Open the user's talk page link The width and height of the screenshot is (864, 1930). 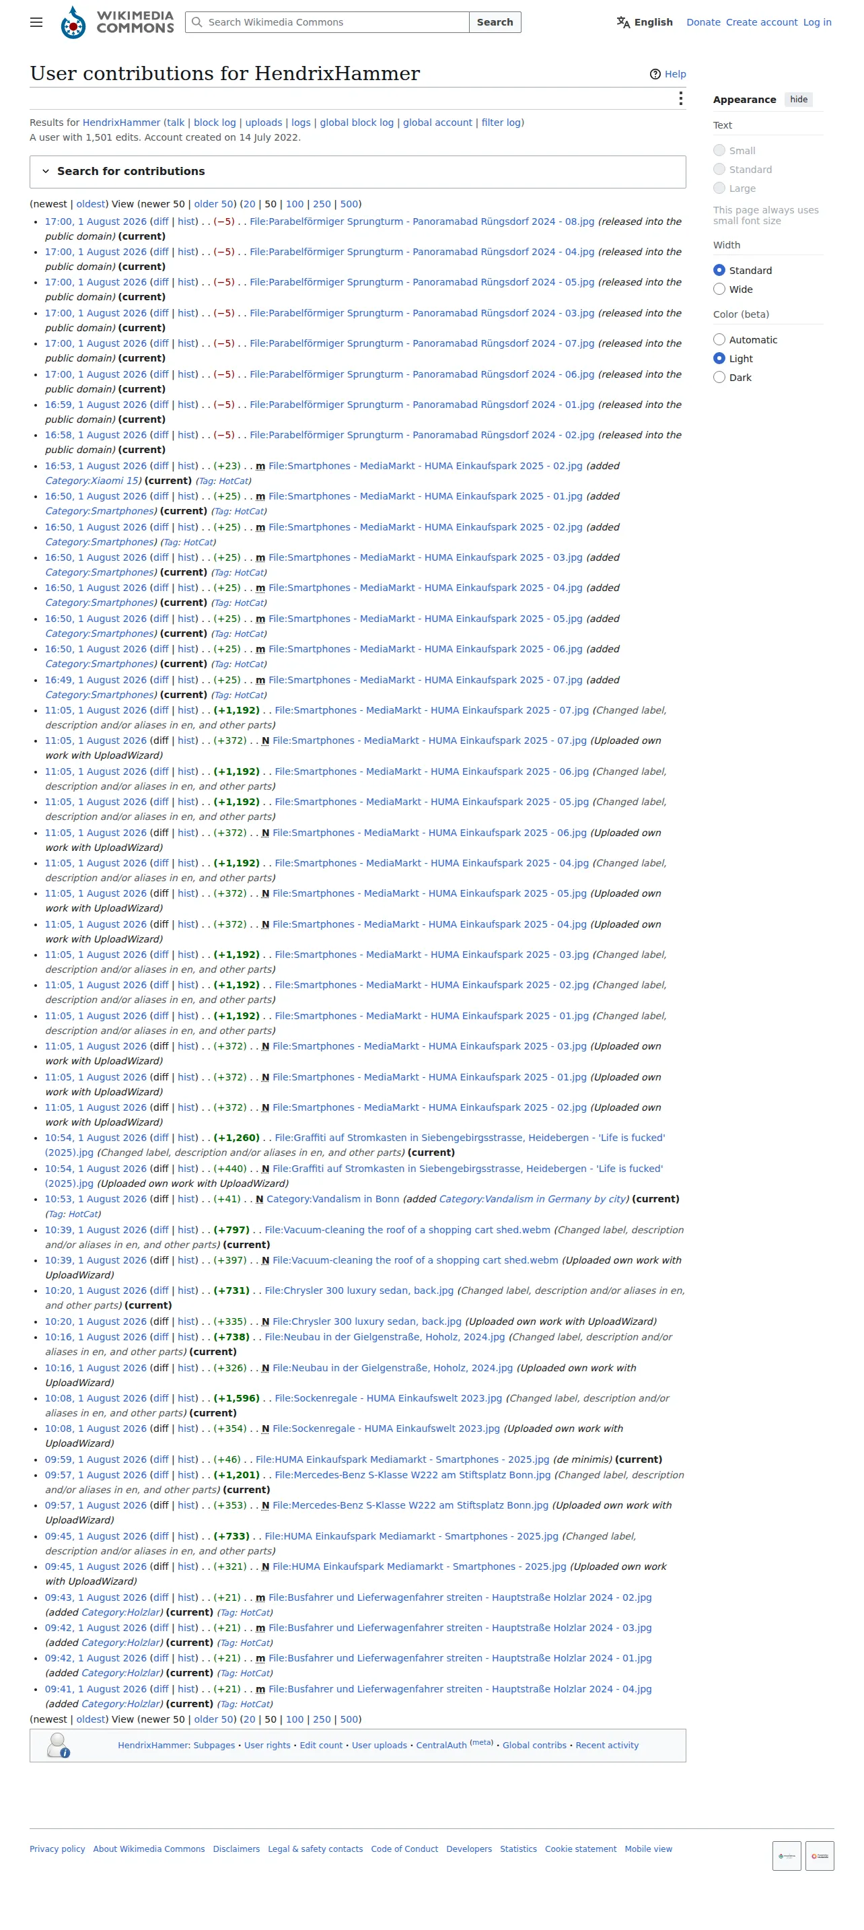(x=175, y=123)
